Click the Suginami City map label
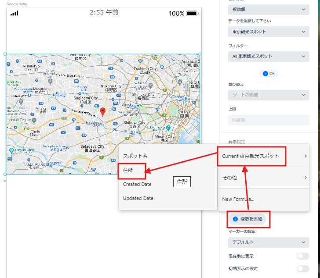 pyautogui.click(x=86, y=100)
